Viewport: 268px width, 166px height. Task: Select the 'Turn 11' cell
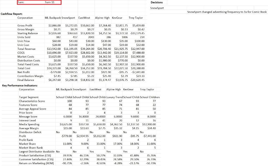coord(49,2)
